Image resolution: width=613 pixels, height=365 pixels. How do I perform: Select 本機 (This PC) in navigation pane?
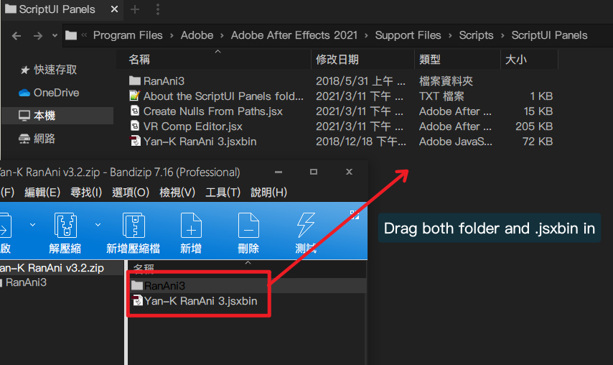pos(44,116)
